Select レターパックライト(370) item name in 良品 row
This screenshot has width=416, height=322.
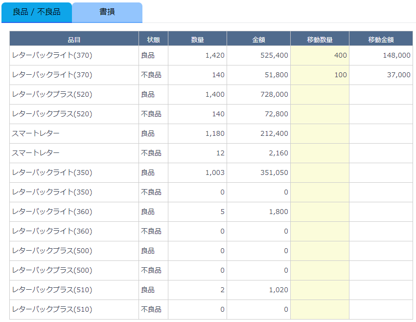52,55
